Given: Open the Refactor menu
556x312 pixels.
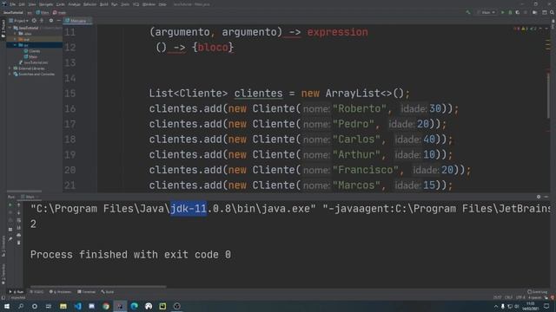Looking at the screenshot, I should 89,4.
